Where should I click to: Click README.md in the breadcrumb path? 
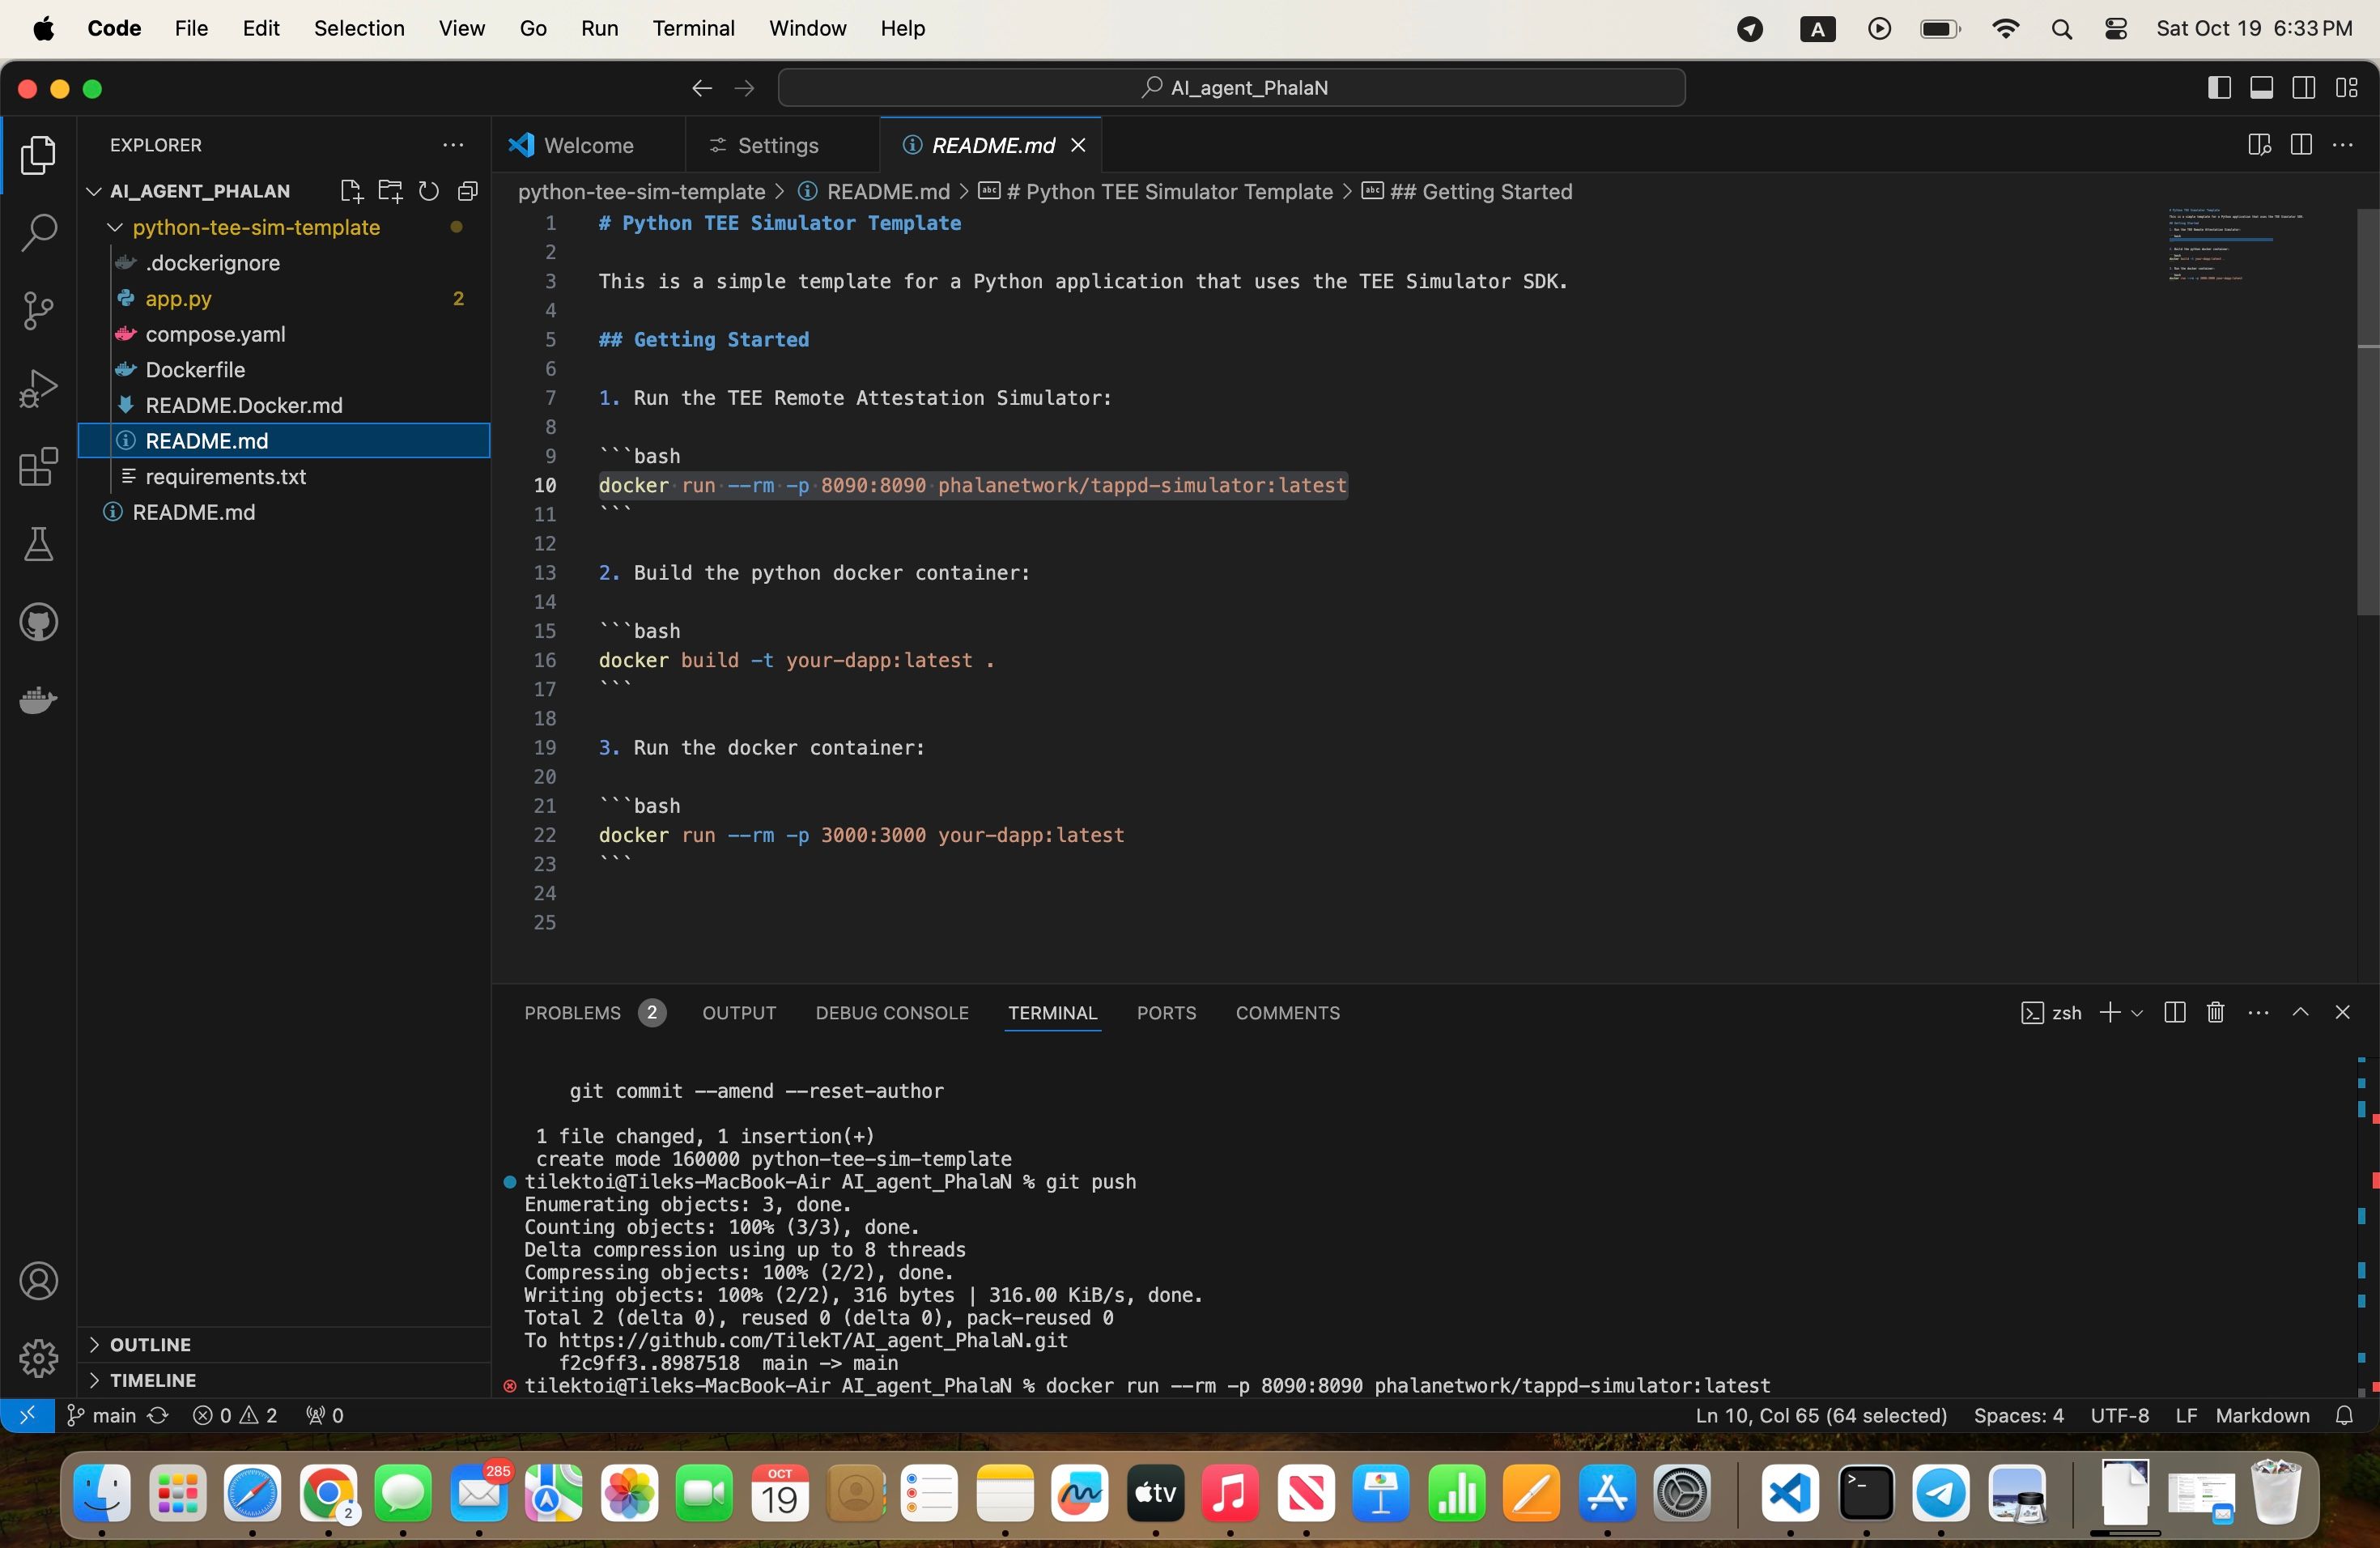(887, 191)
